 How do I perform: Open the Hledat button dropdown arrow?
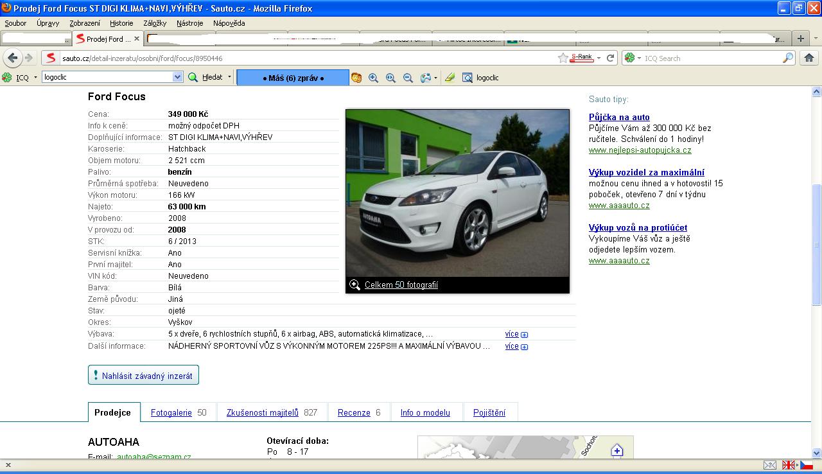[229, 77]
